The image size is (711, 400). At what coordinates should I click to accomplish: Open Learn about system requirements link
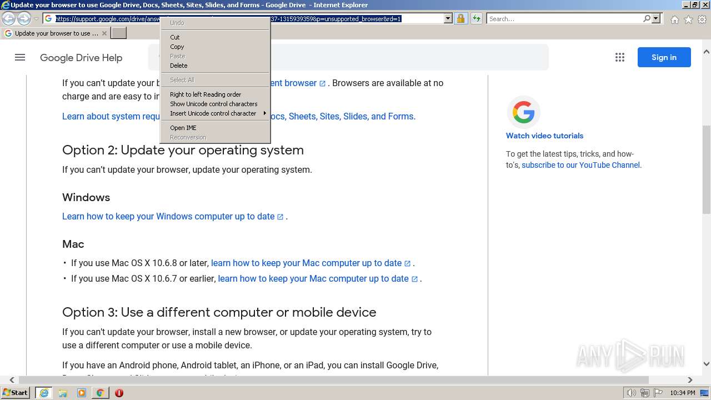pos(111,116)
